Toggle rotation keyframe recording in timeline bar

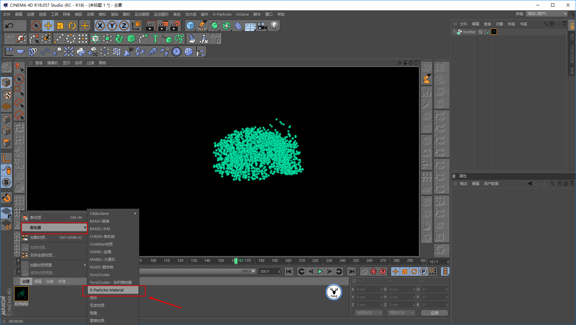click(x=414, y=271)
